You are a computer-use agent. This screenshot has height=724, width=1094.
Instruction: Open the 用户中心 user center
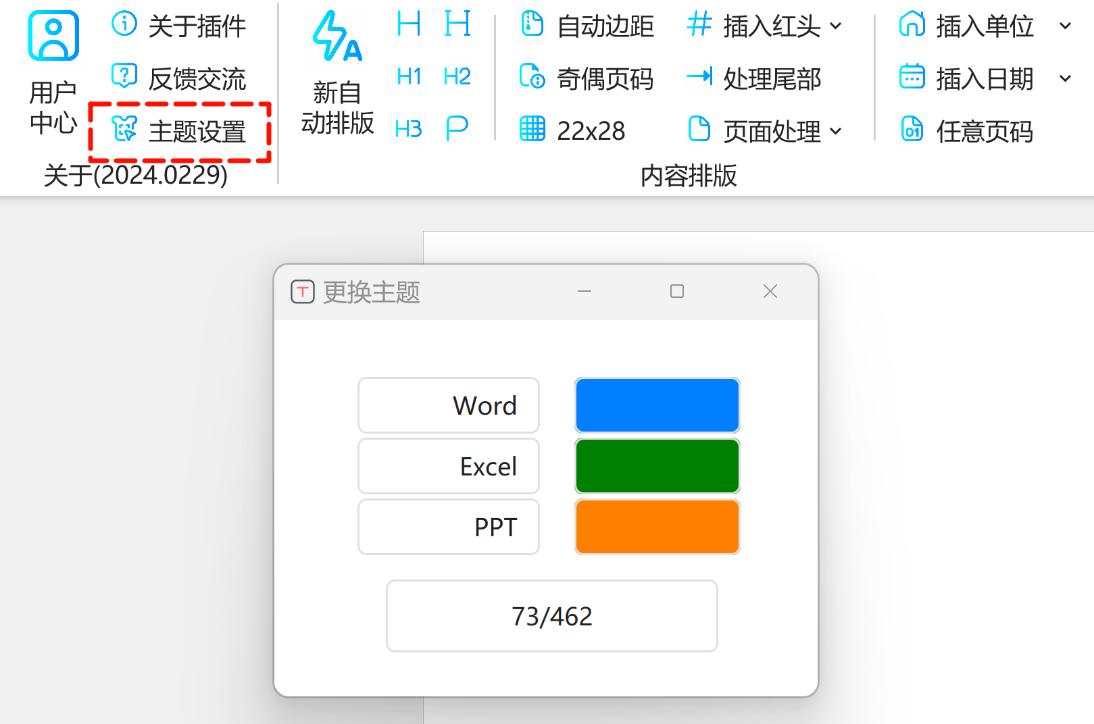[x=53, y=73]
